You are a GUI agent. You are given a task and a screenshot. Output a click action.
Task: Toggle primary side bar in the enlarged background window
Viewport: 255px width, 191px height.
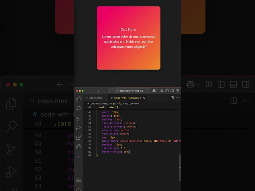click(x=221, y=84)
